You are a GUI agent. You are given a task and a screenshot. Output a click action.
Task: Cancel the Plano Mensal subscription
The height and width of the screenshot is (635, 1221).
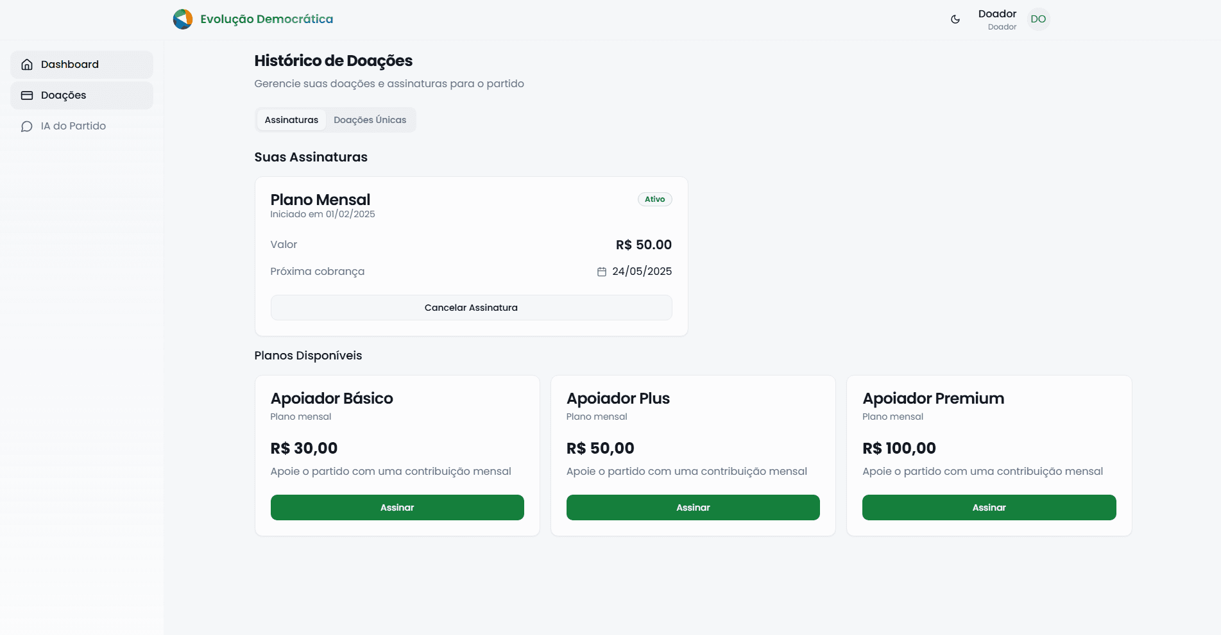tap(471, 308)
